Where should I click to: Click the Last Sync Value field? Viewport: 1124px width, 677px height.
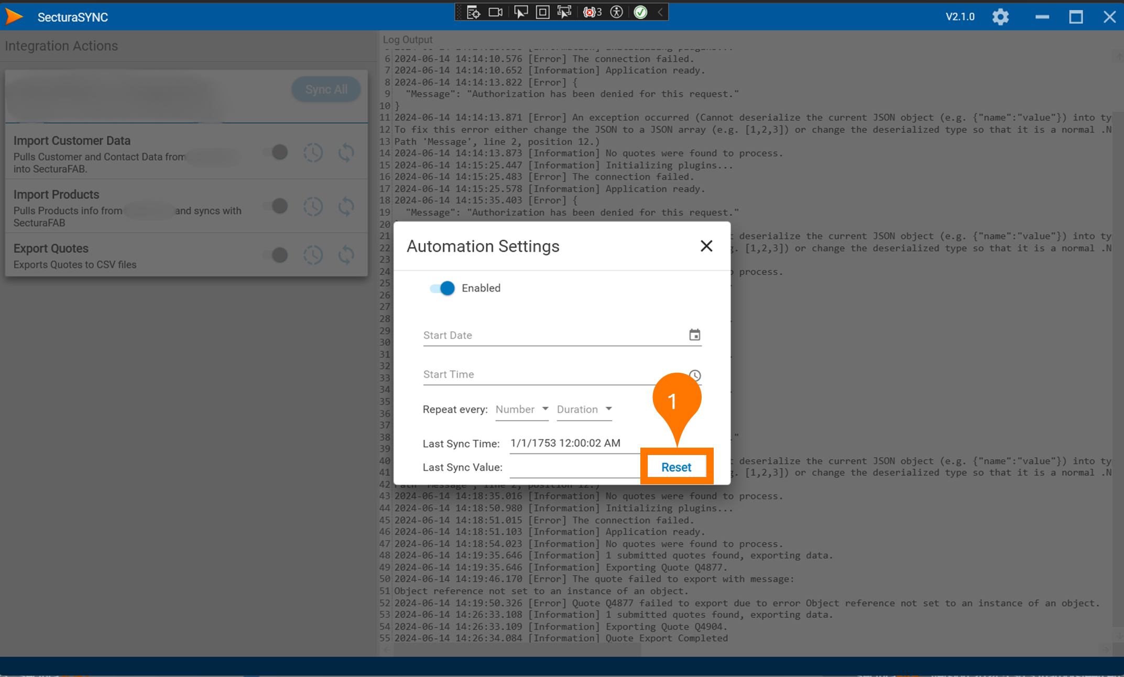point(574,467)
